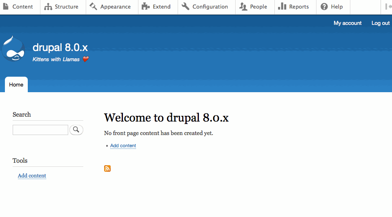Screen dimensions: 392x217
Task: Click the 'Welcome to drupal 8.0.x' heading
Action: (166, 117)
